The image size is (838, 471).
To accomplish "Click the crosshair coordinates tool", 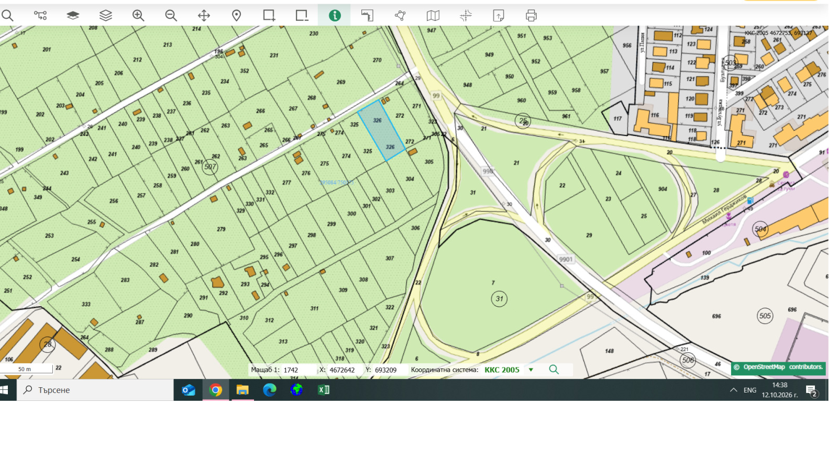I will click(466, 16).
